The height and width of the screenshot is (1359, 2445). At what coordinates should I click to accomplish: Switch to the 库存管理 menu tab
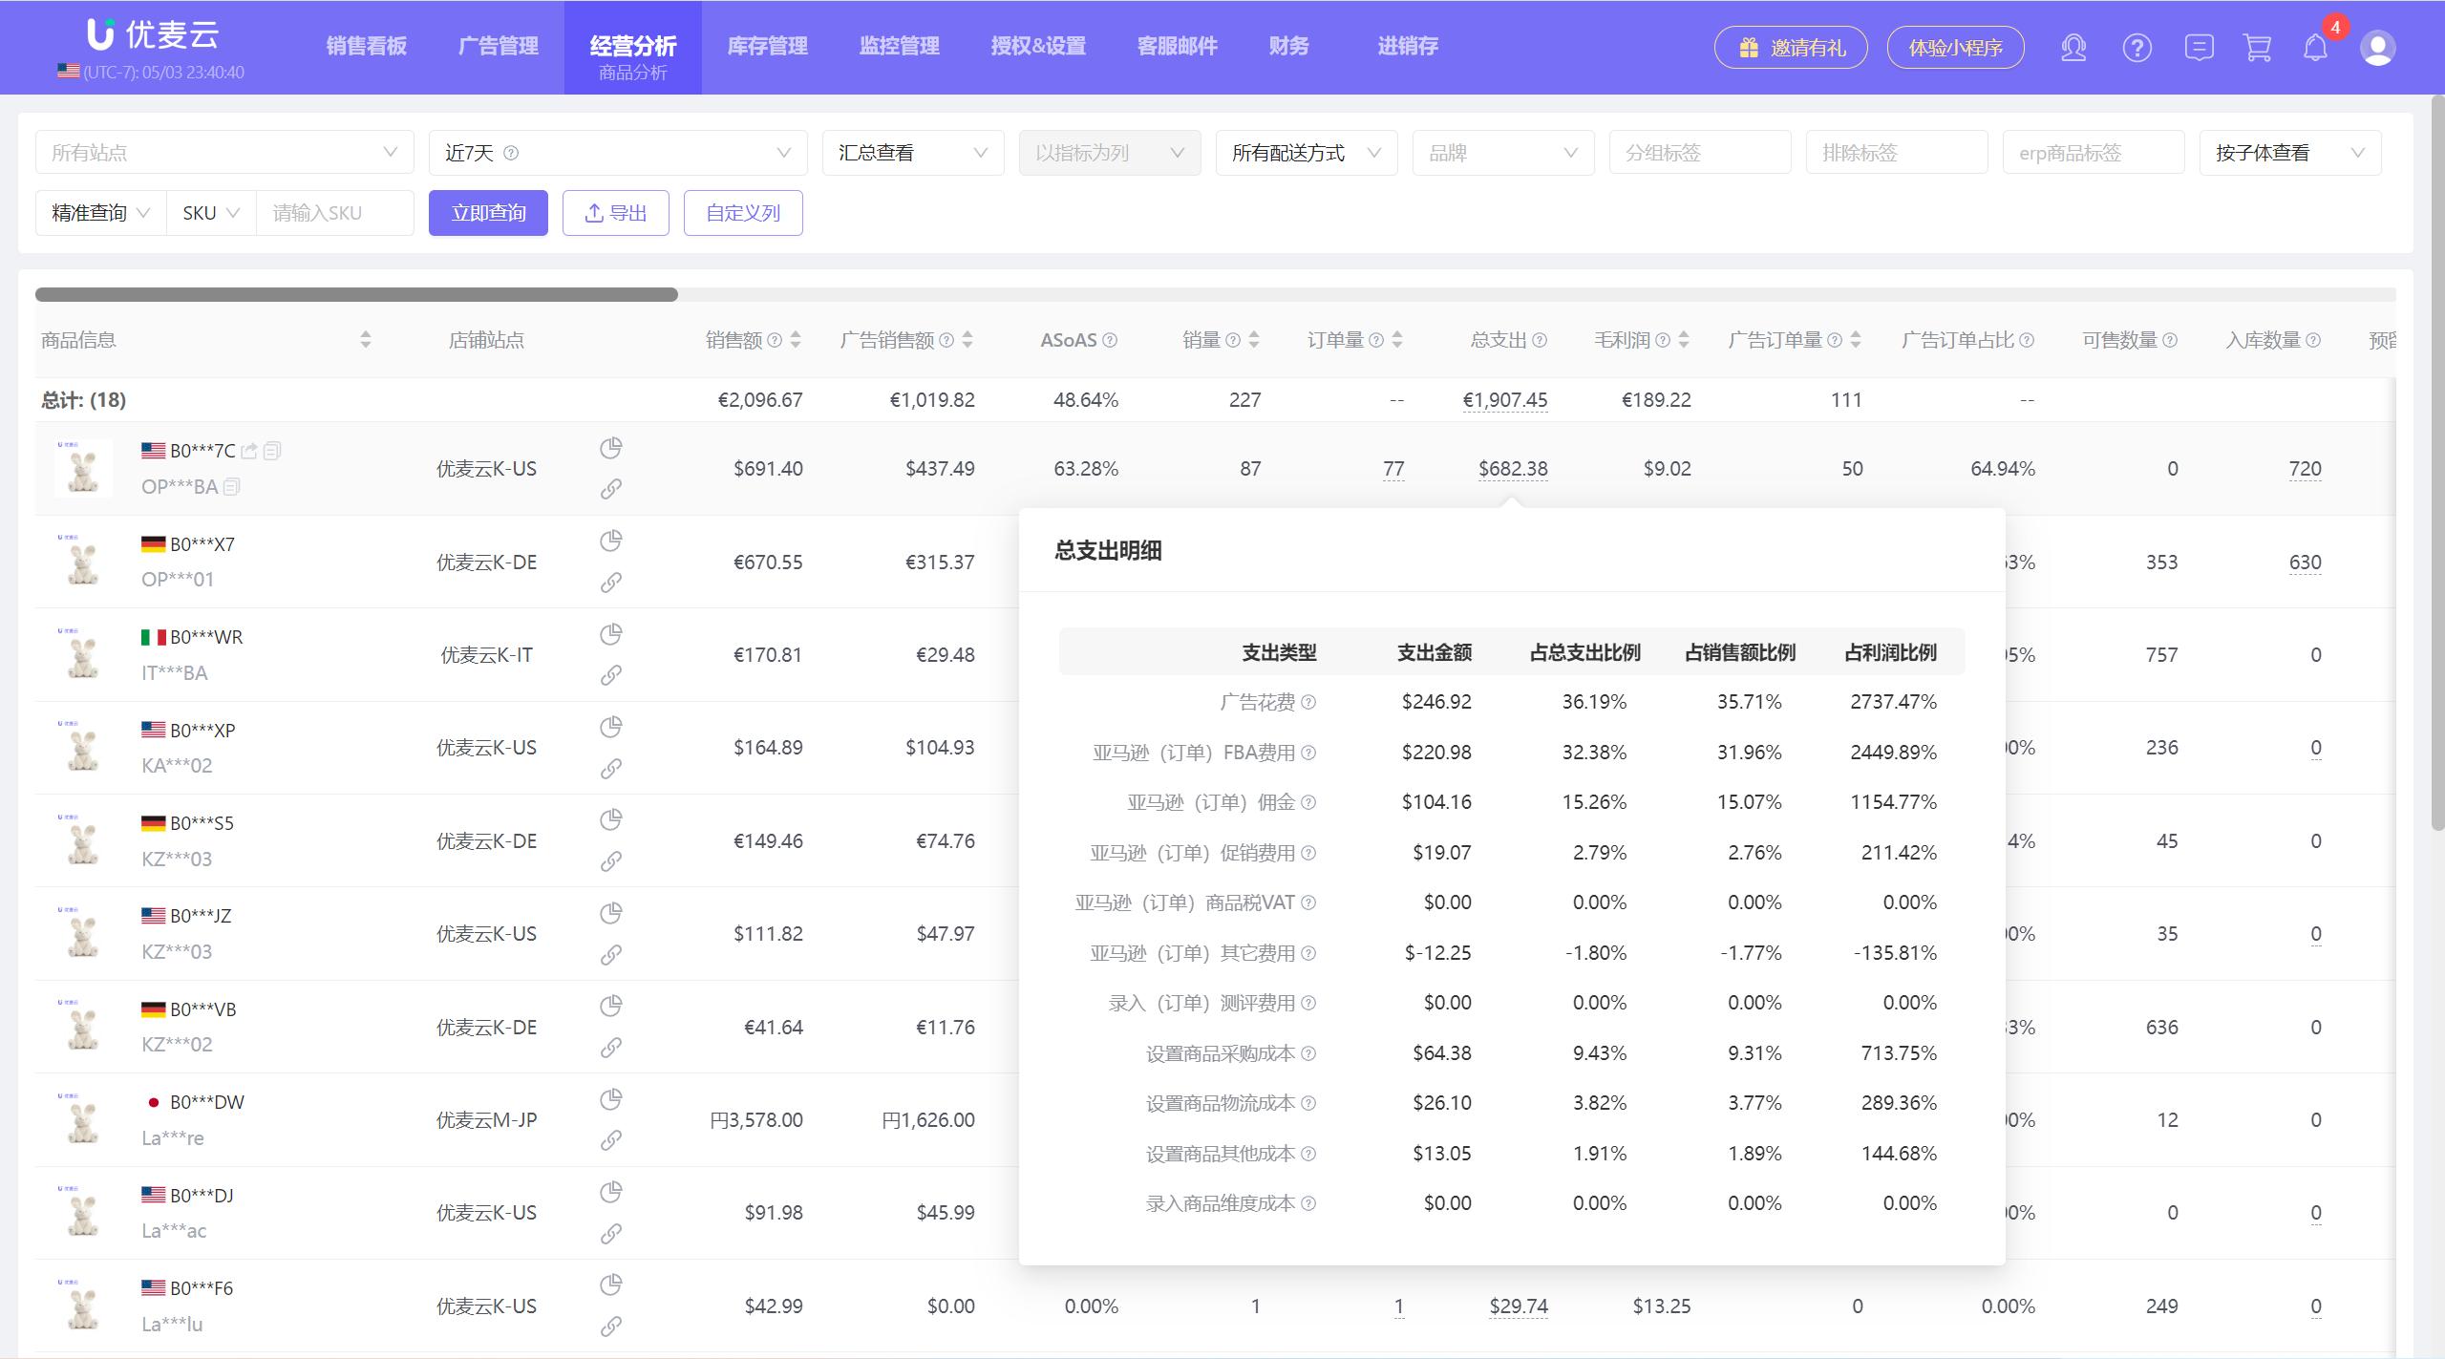(x=765, y=46)
